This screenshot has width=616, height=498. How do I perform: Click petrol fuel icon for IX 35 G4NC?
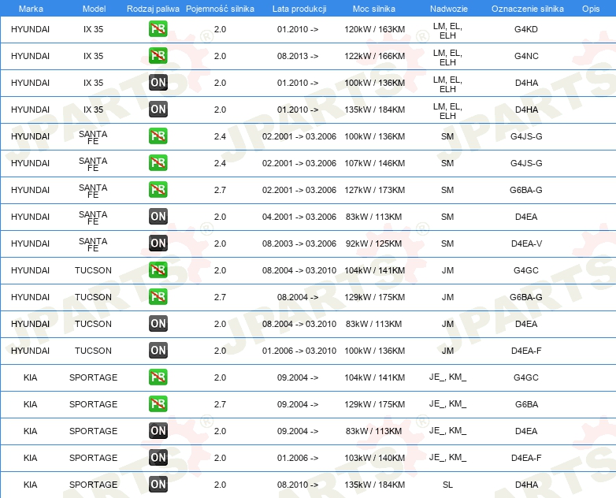coord(158,56)
